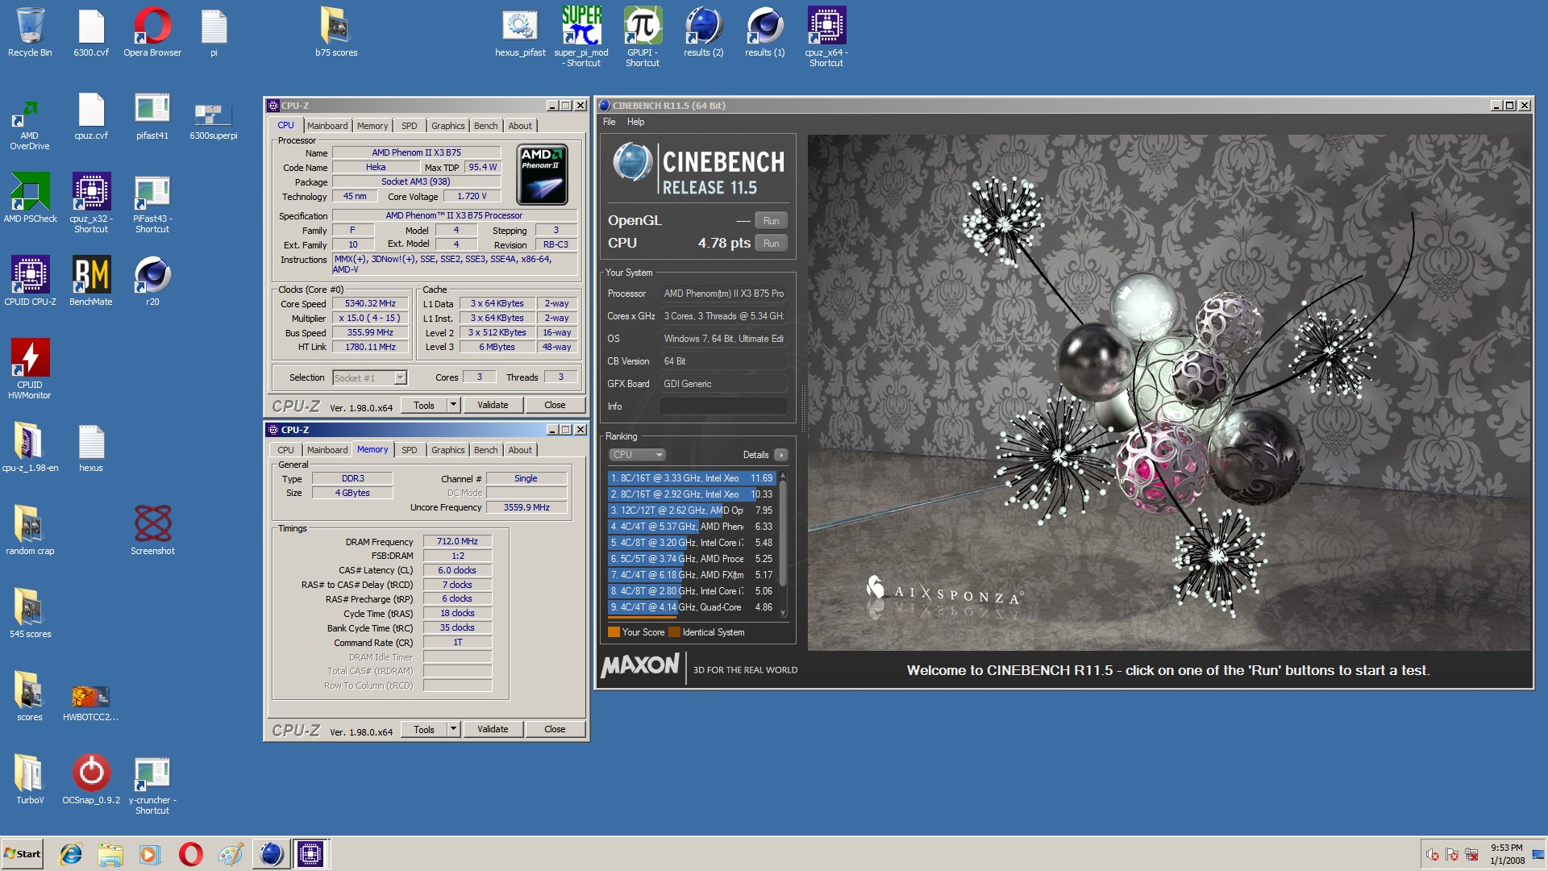Launch CPUID CPU-Z desktop icon
Viewport: 1548px width, 871px height.
click(x=30, y=281)
